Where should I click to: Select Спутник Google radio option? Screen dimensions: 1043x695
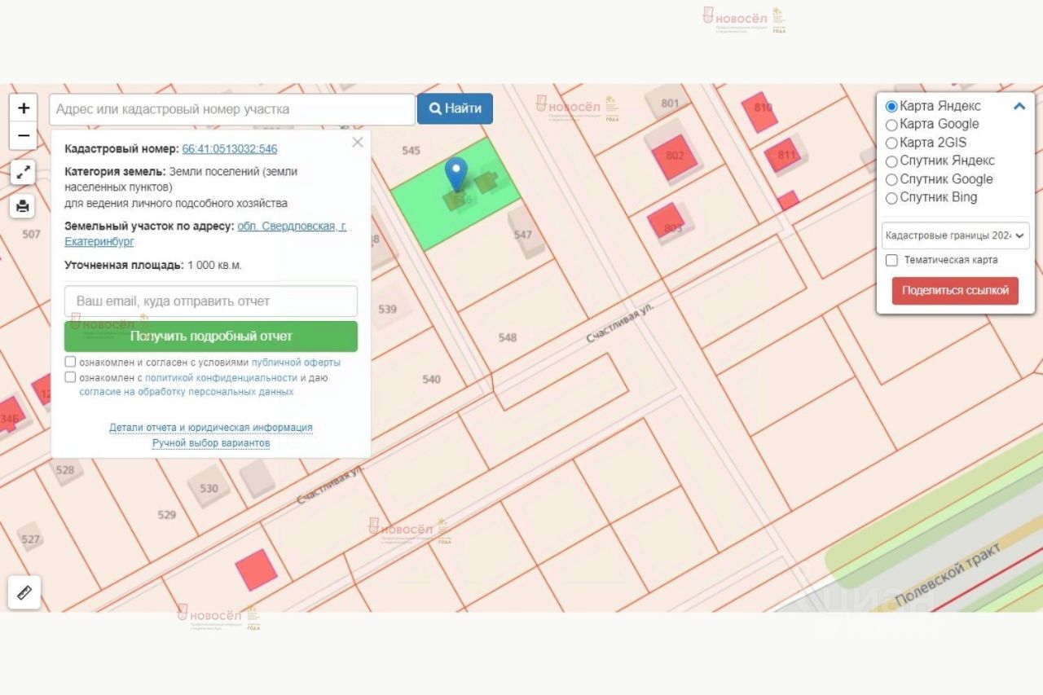click(891, 180)
